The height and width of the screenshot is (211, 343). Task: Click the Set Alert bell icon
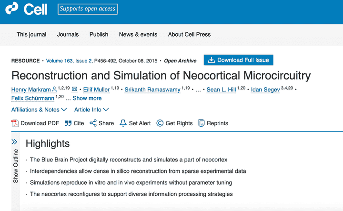(123, 123)
